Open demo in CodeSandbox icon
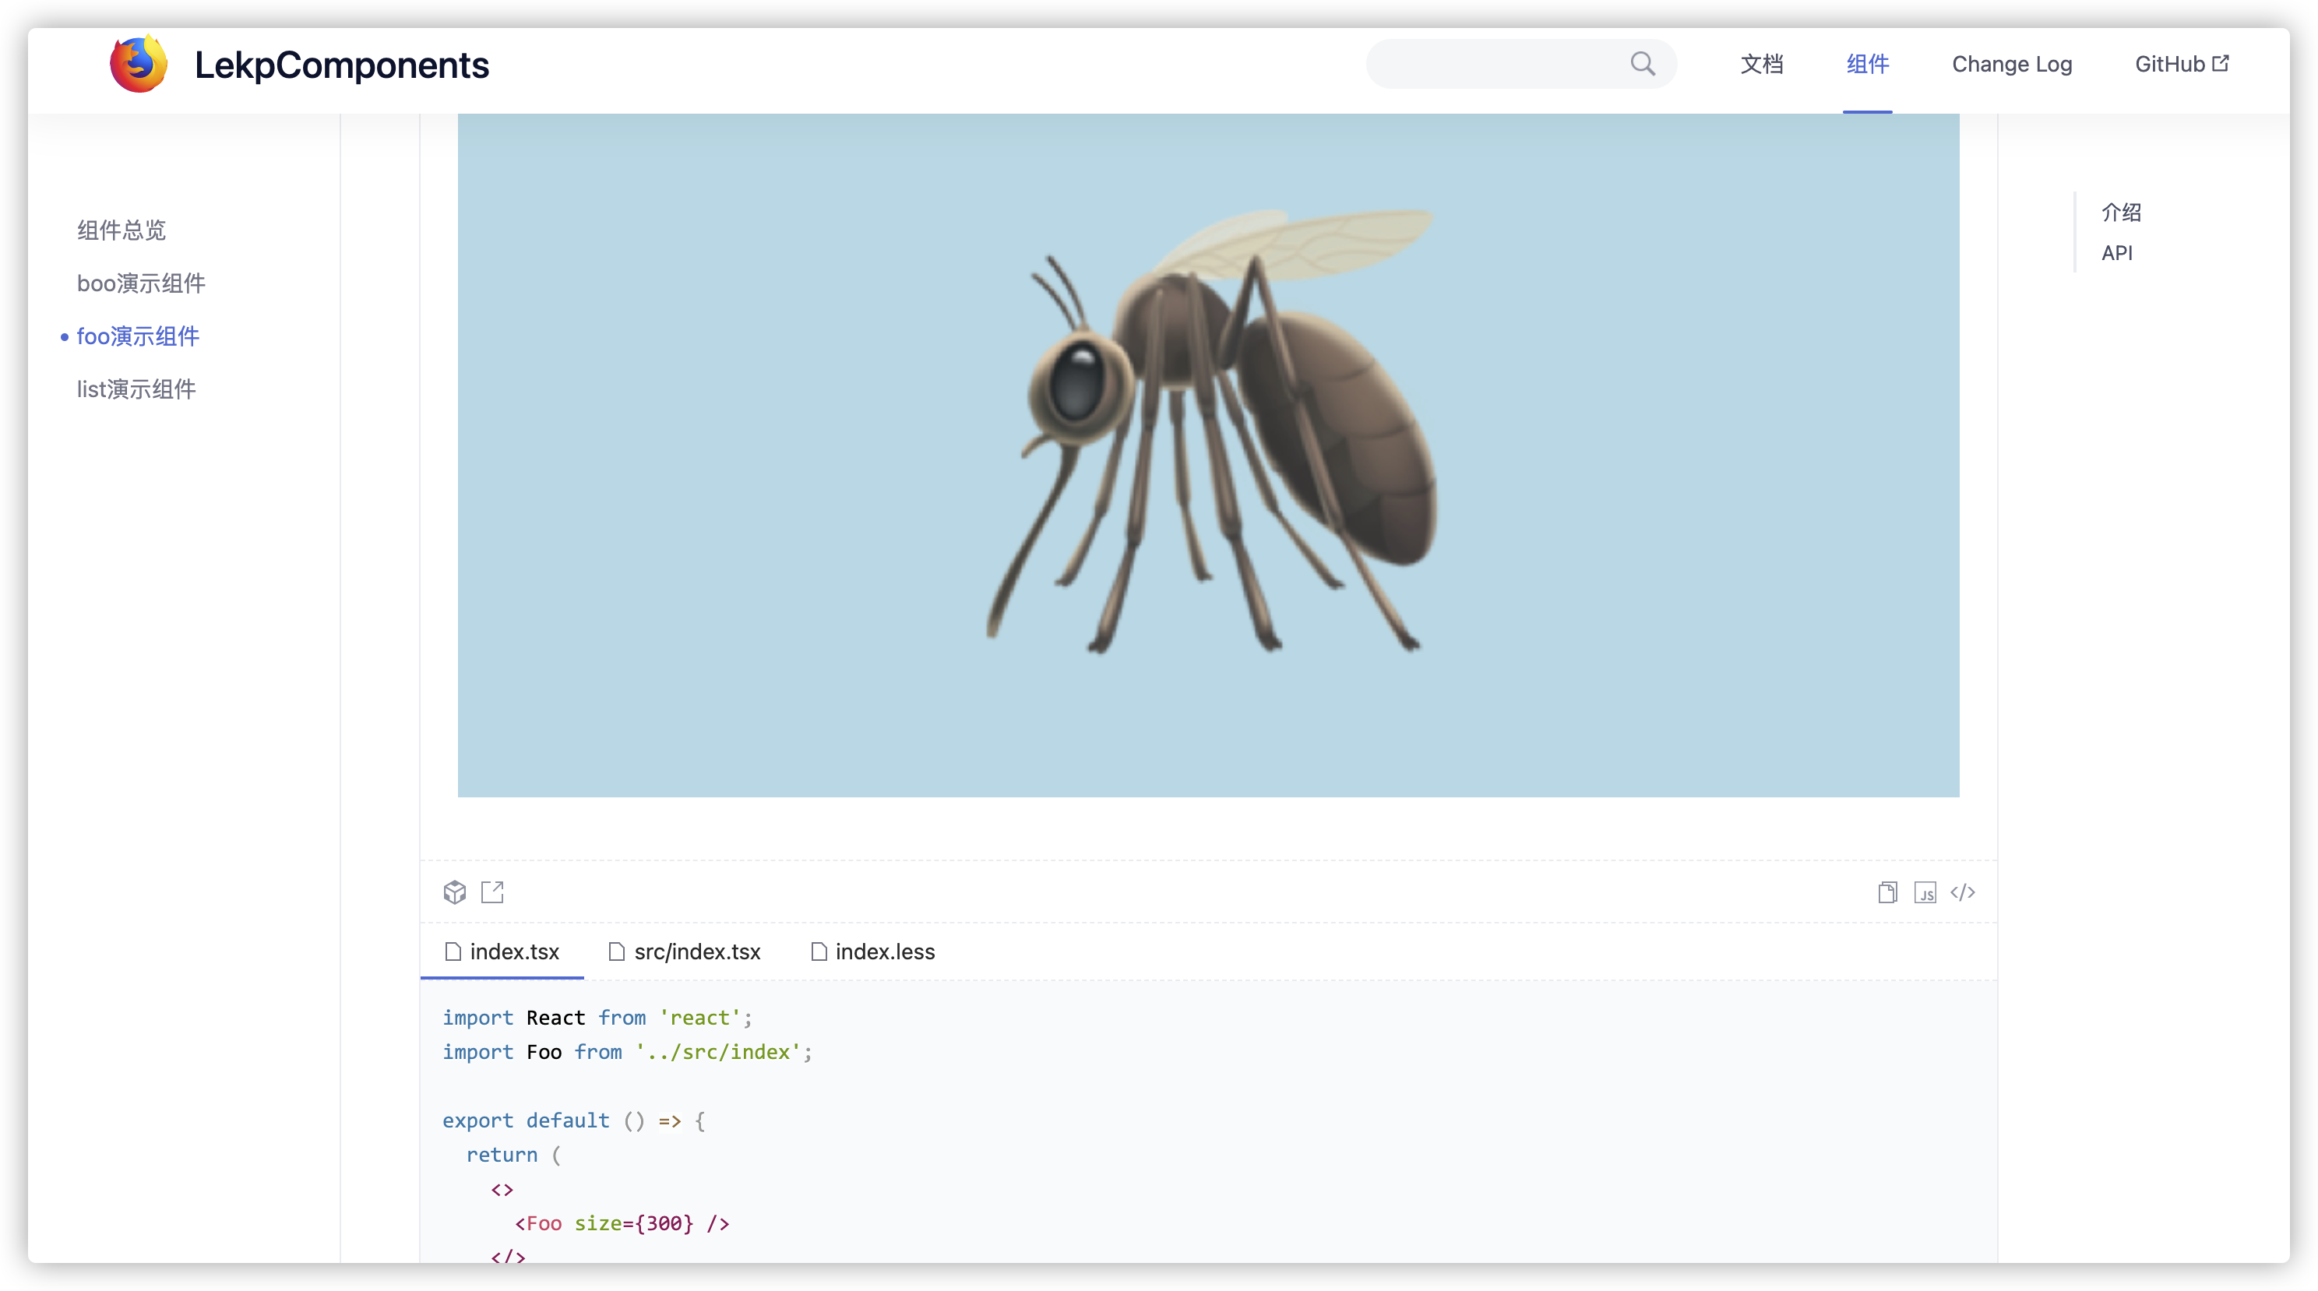 (x=454, y=892)
